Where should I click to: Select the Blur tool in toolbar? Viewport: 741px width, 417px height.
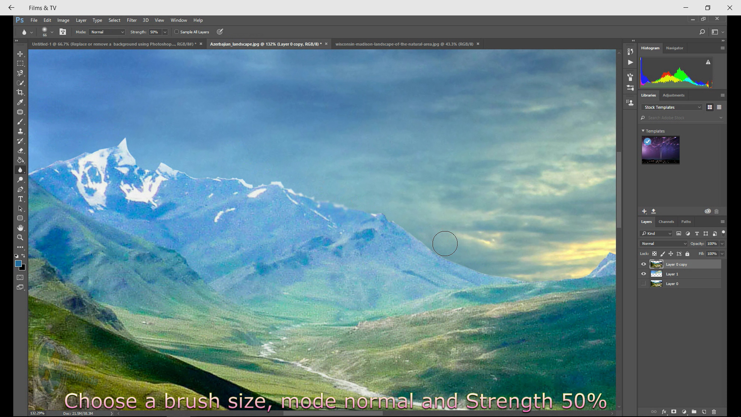[x=20, y=170]
